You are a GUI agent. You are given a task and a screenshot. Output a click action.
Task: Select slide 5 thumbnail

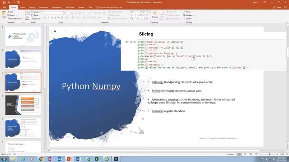point(23,128)
